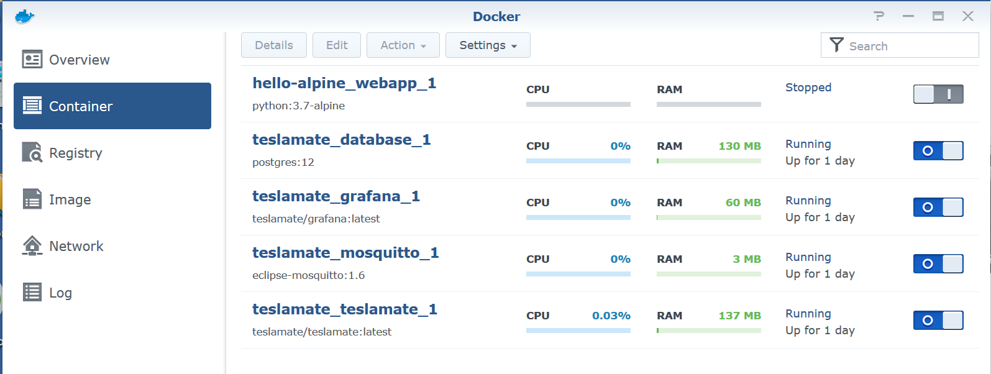Click the Log list icon

[32, 292]
